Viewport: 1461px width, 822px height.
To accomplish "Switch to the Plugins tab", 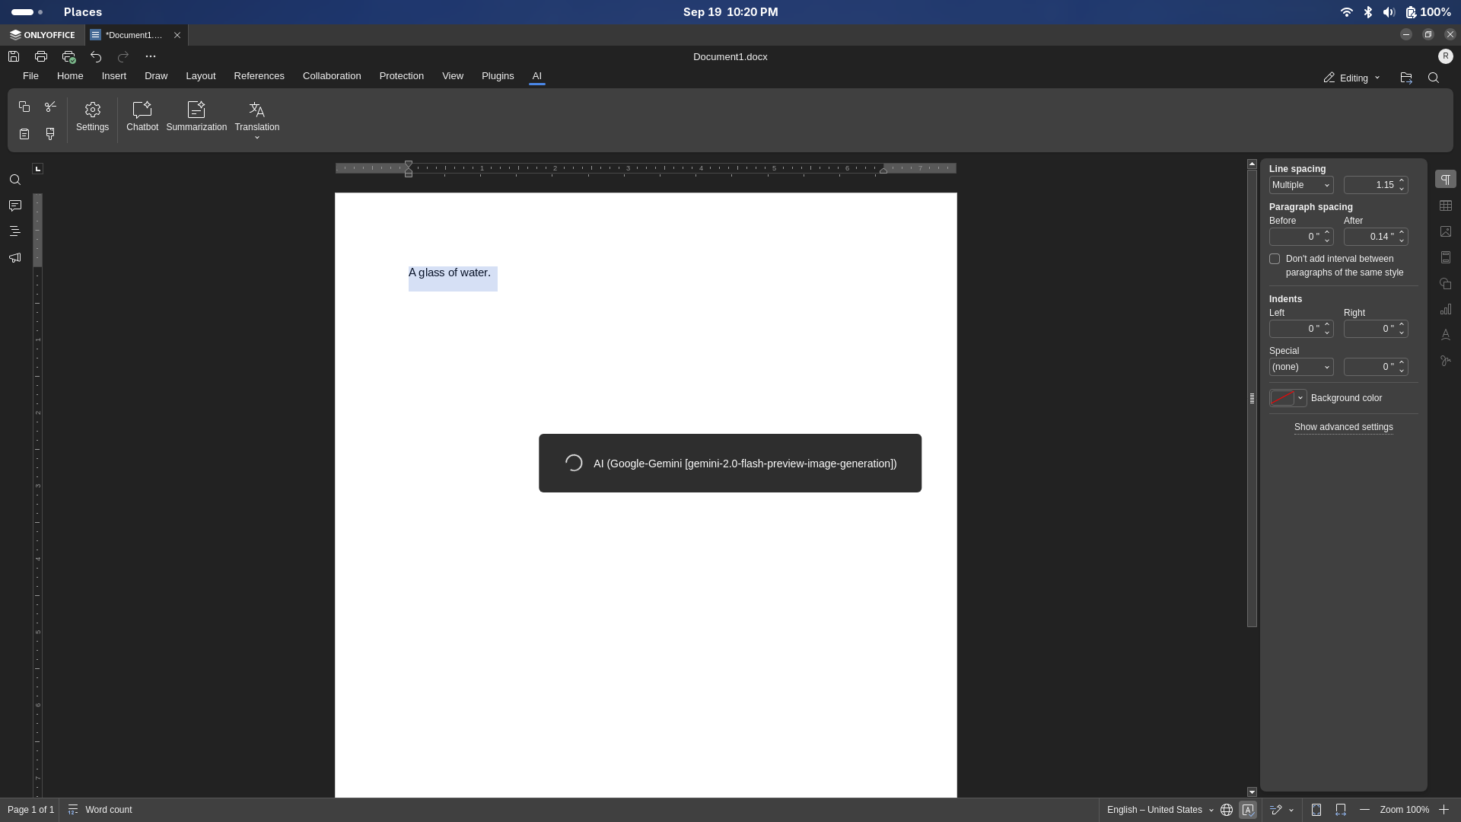I will pyautogui.click(x=497, y=76).
